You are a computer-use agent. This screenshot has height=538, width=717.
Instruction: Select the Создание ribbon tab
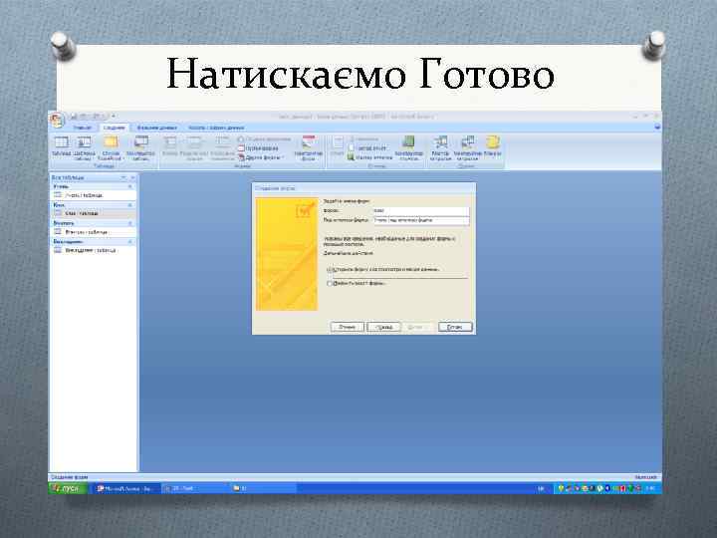(114, 128)
